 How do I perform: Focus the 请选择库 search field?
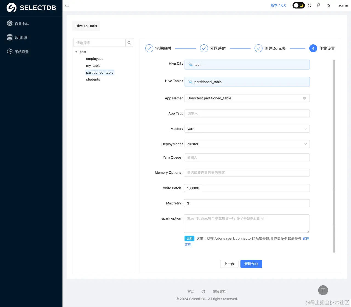point(99,43)
